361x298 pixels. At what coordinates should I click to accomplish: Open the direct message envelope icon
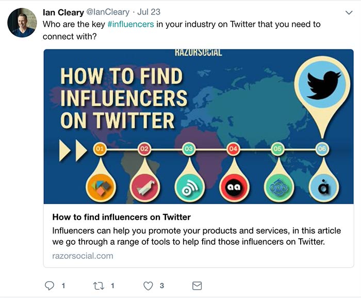(x=196, y=285)
